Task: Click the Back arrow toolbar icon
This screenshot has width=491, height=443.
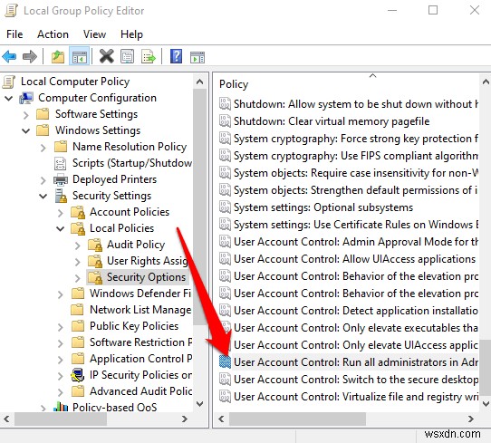Action: pos(9,57)
